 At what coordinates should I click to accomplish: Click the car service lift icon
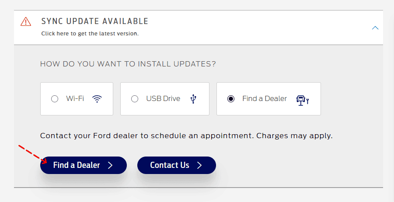coord(302,100)
